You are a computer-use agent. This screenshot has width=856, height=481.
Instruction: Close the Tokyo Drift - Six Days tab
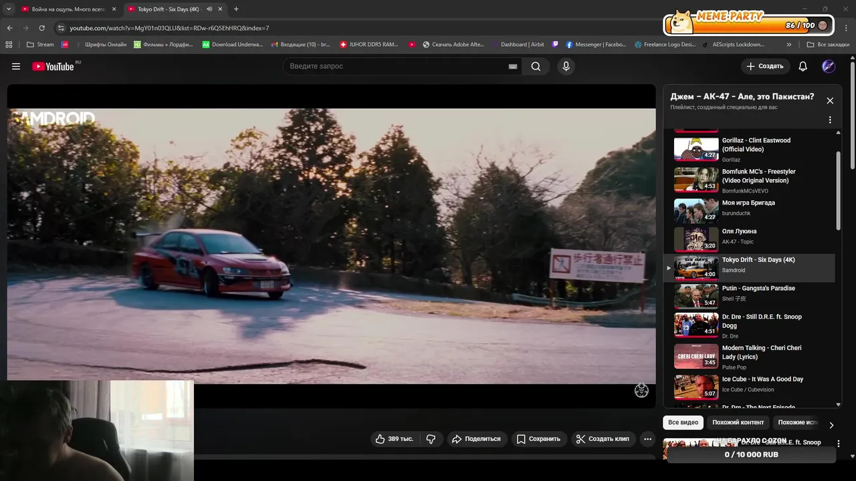pos(221,9)
